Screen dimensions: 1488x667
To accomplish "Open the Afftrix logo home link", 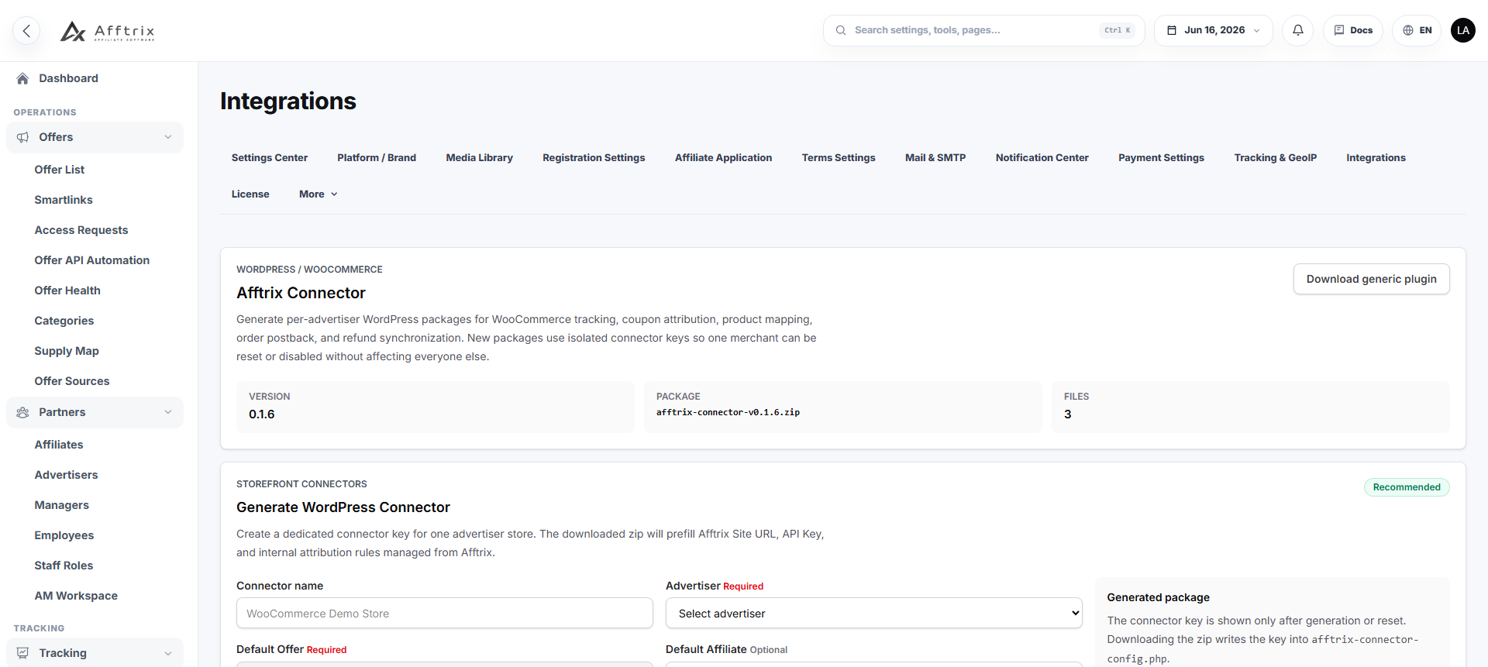I will [x=108, y=31].
